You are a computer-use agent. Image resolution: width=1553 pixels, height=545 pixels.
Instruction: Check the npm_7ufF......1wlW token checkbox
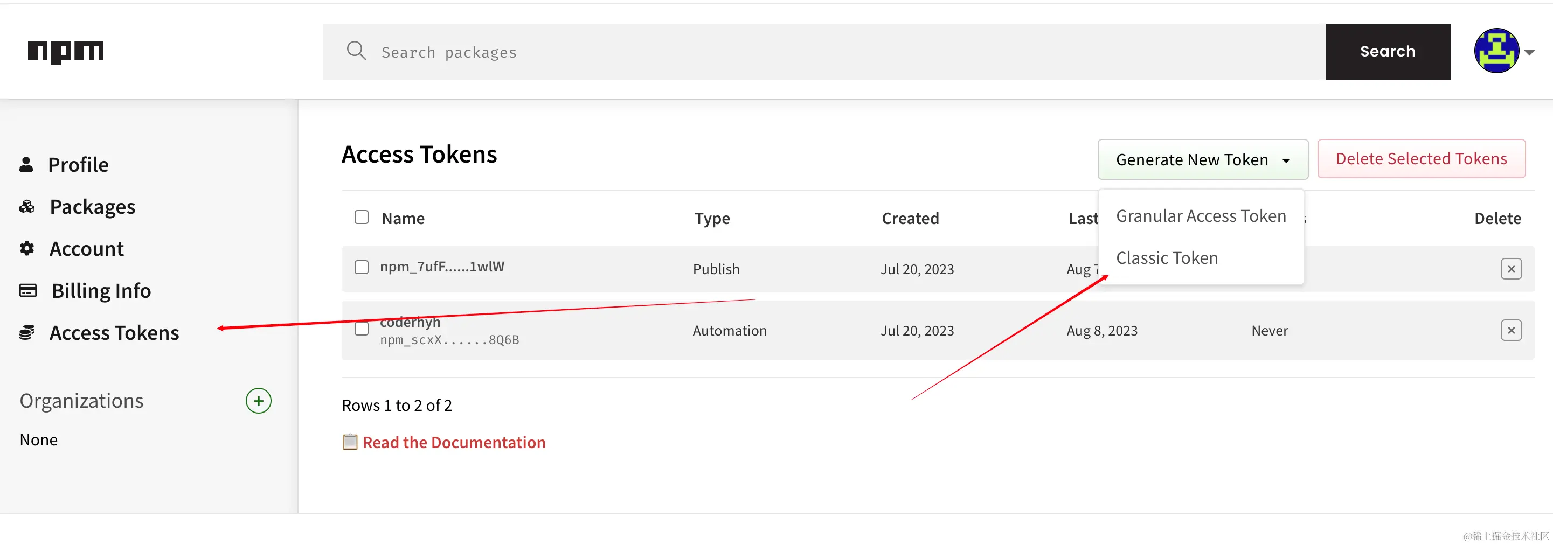click(361, 267)
